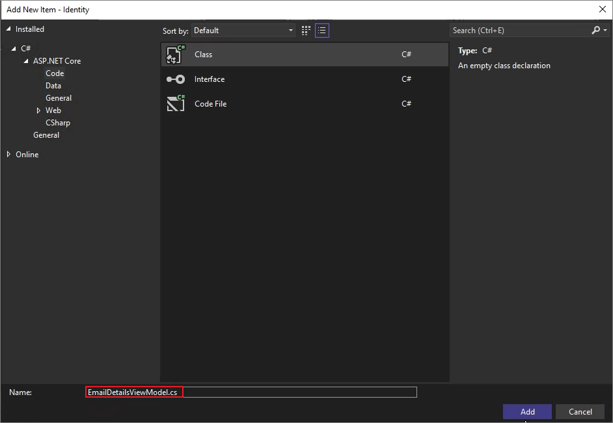
Task: Expand the Online node
Action: click(8, 154)
